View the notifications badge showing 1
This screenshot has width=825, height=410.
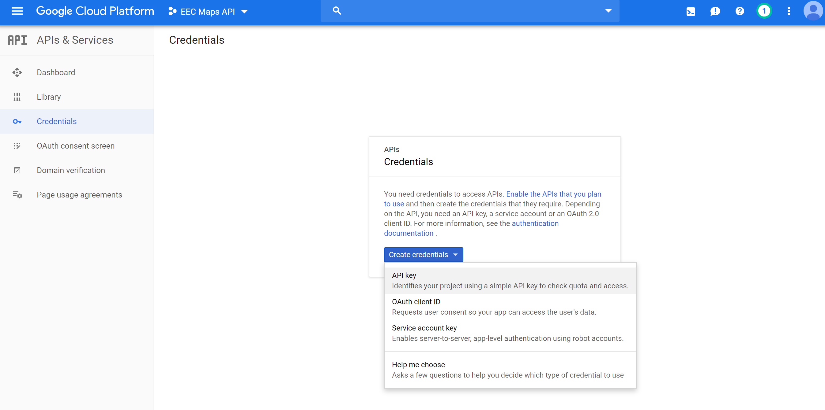(764, 11)
